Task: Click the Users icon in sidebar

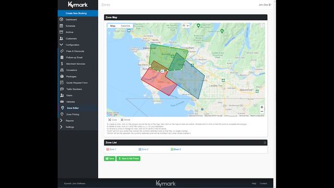Action: (x=62, y=95)
